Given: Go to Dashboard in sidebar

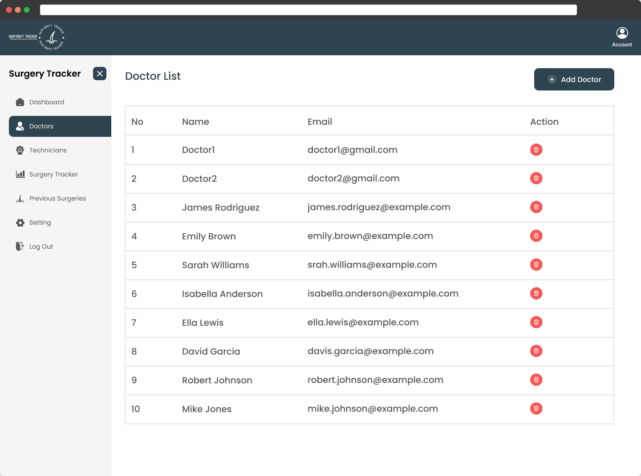Looking at the screenshot, I should pos(46,102).
